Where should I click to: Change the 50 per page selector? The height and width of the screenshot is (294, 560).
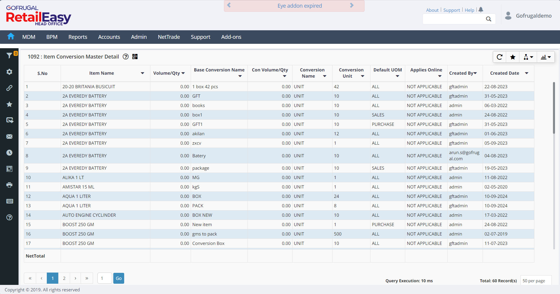(536, 281)
